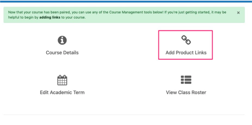Click the bold "adding links" text
Viewport: 252px width, 125px height.
50,17
